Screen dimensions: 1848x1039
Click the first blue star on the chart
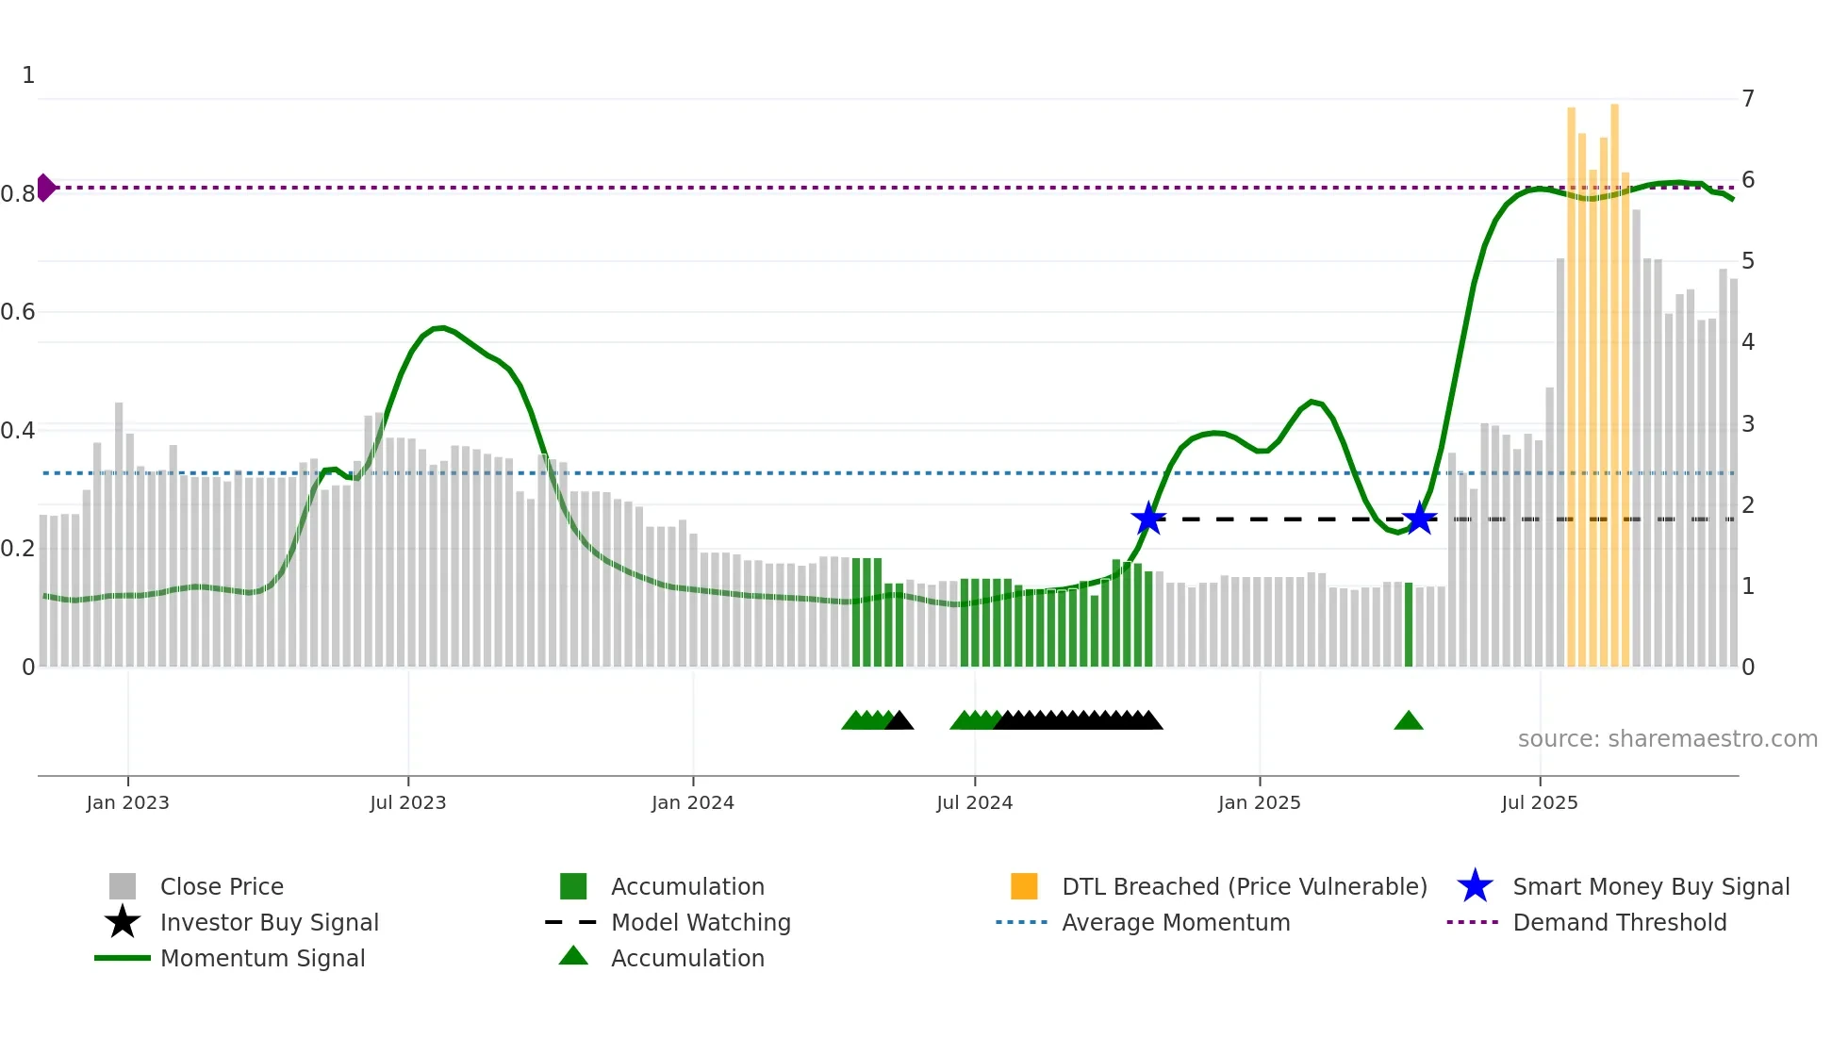pos(1148,519)
